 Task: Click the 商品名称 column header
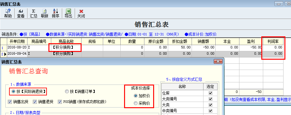tap(66, 41)
